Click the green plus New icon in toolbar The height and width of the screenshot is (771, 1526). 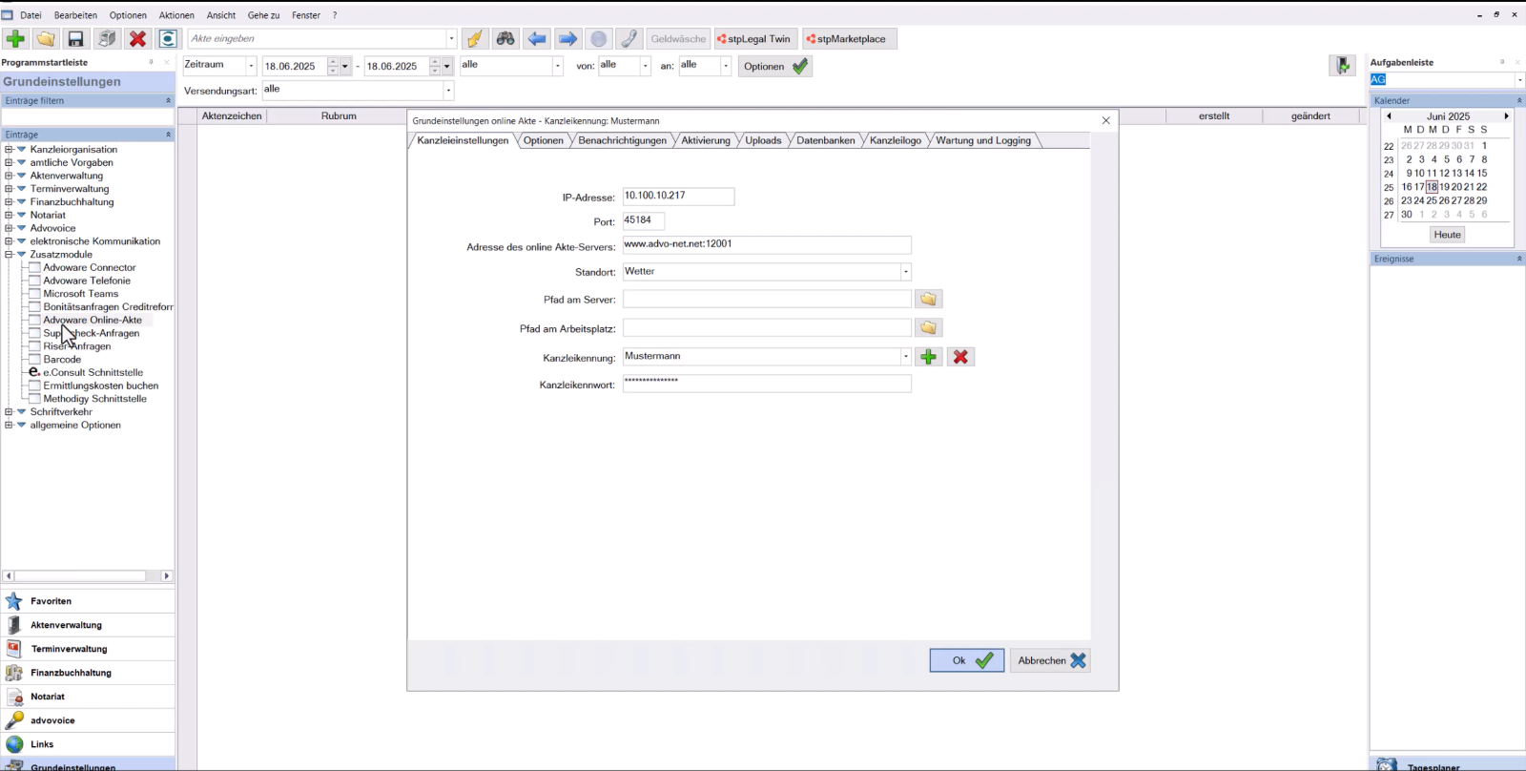15,39
